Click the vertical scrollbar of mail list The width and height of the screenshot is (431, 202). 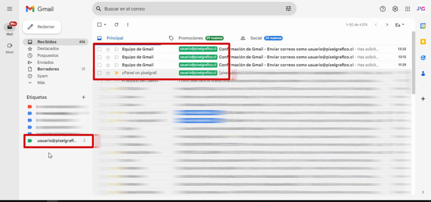(413, 67)
